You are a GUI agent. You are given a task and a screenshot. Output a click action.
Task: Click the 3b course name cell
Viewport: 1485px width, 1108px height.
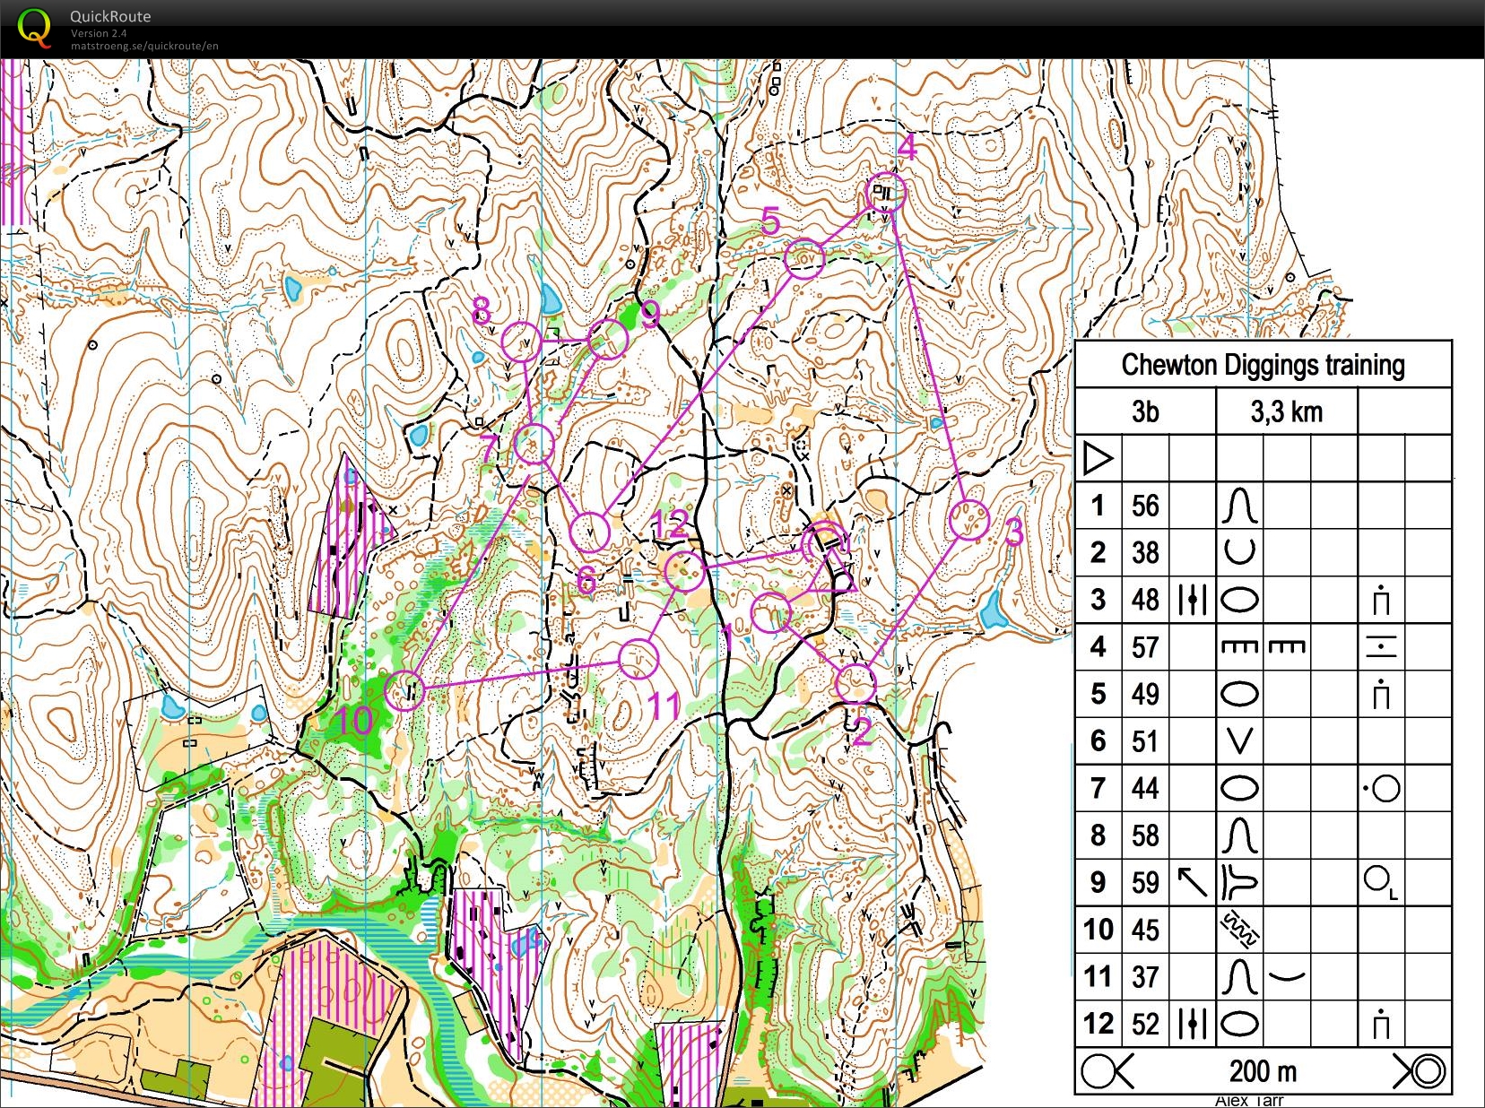point(1145,411)
